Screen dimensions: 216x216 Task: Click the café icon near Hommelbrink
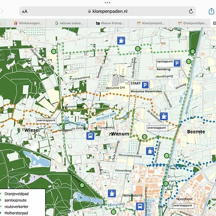tap(112, 193)
